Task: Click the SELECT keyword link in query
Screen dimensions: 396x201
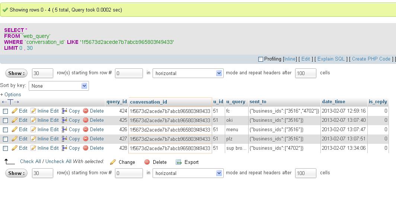Action: [14, 30]
